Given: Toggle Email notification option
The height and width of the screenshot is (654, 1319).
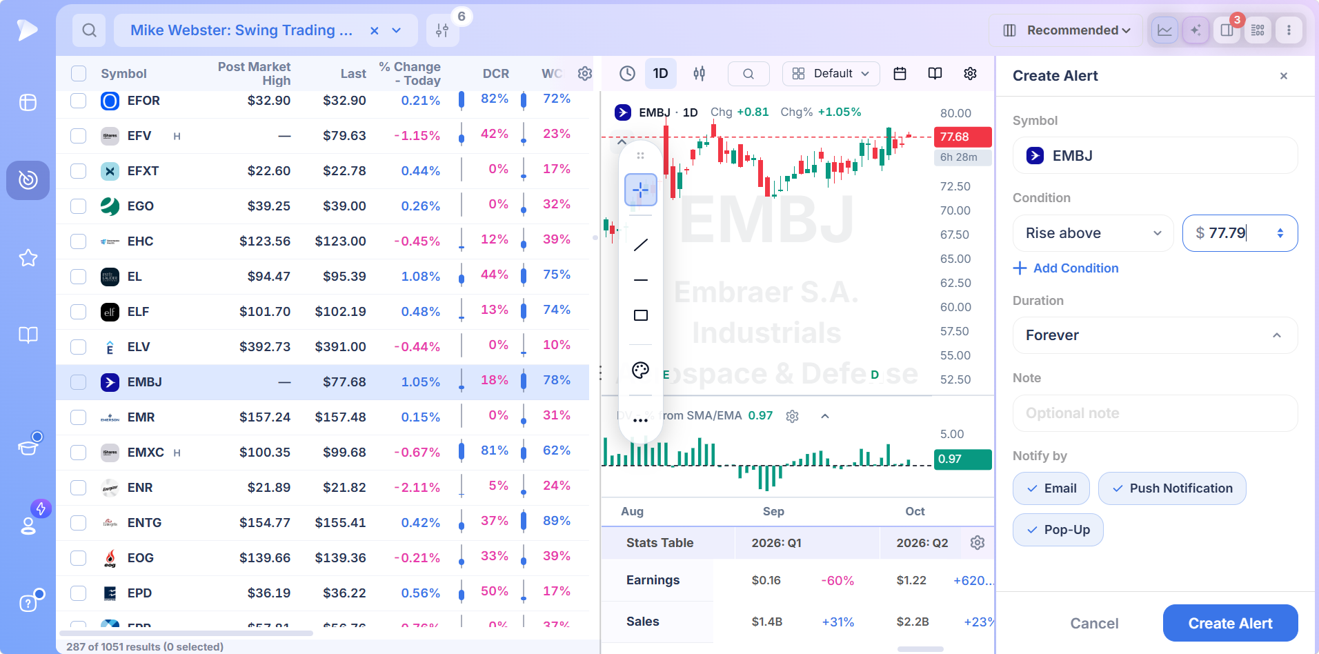Looking at the screenshot, I should coord(1051,488).
